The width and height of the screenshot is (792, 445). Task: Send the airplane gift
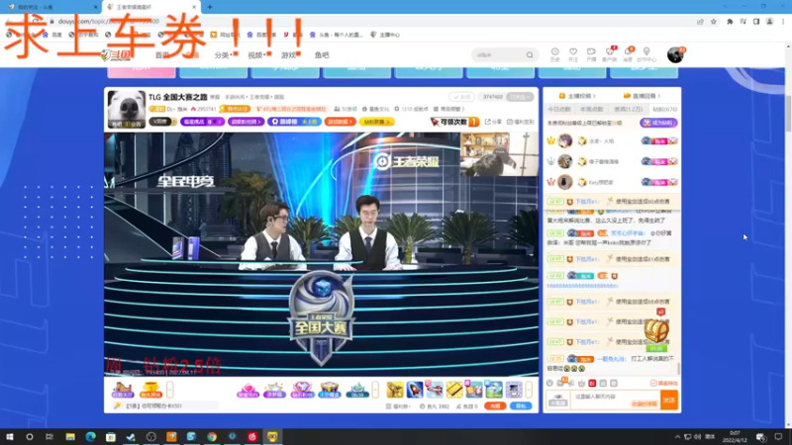pos(435,390)
